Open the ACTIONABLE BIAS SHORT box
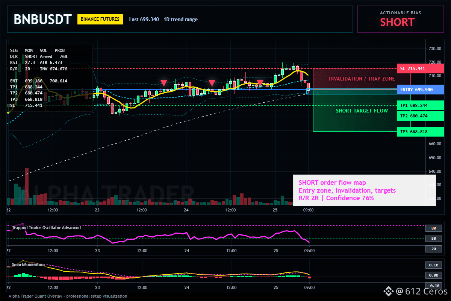This screenshot has height=301, width=451. coord(400,19)
